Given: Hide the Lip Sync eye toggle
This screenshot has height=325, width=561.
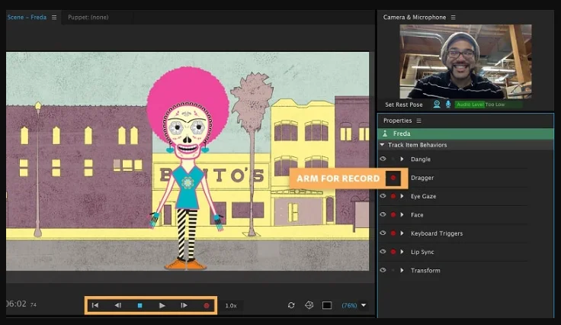Looking at the screenshot, I should click(x=383, y=252).
